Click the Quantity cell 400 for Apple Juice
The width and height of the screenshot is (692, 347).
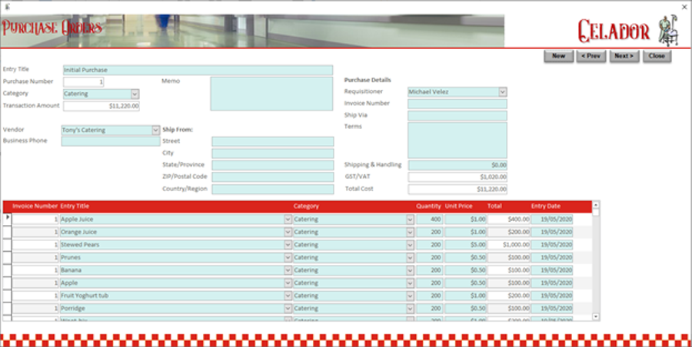coord(429,219)
